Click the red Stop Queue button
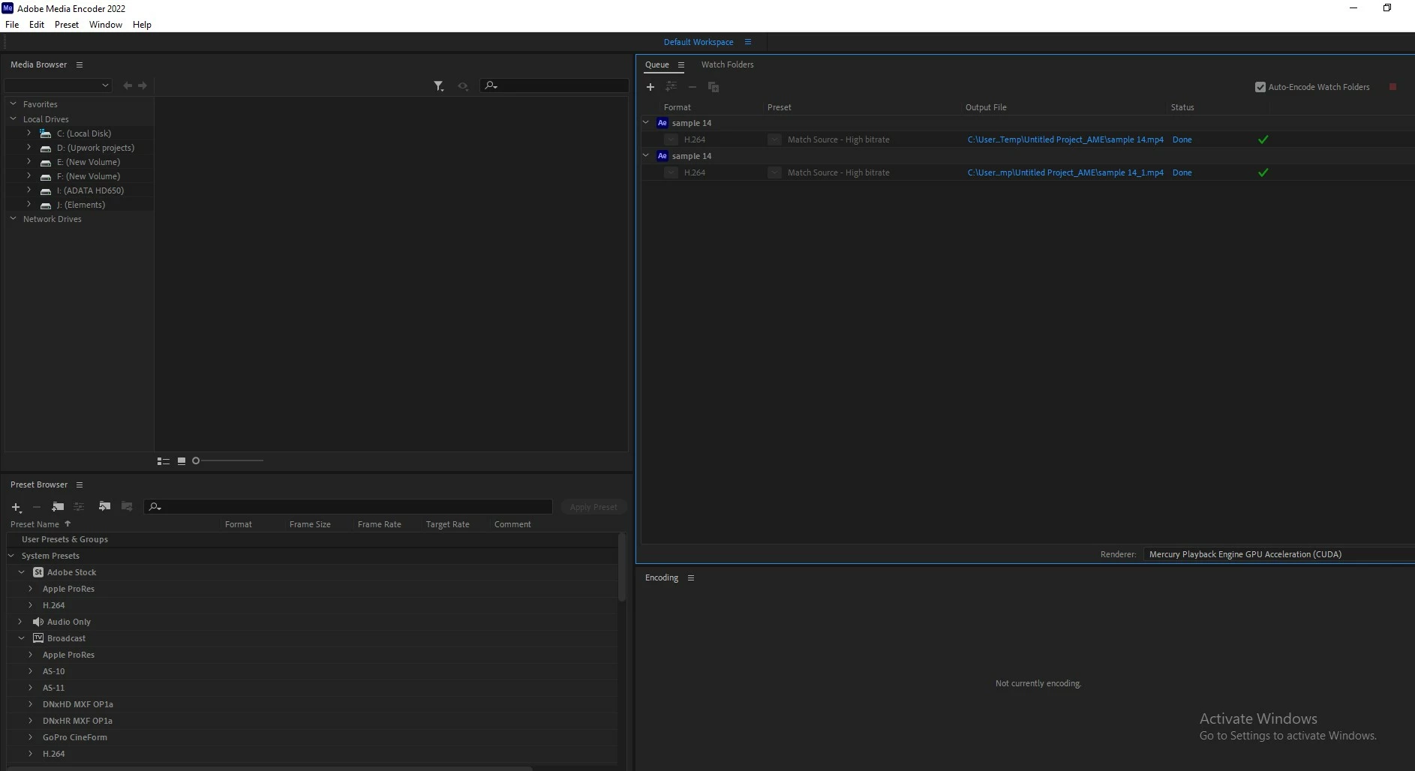The height and width of the screenshot is (771, 1415). (x=1392, y=87)
